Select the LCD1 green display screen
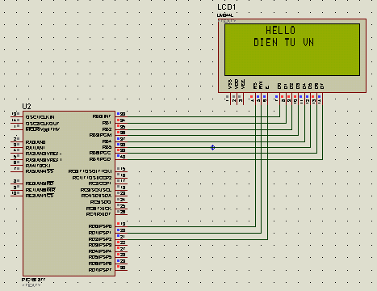Image resolution: width=377 pixels, height=291 pixels. coord(292,49)
